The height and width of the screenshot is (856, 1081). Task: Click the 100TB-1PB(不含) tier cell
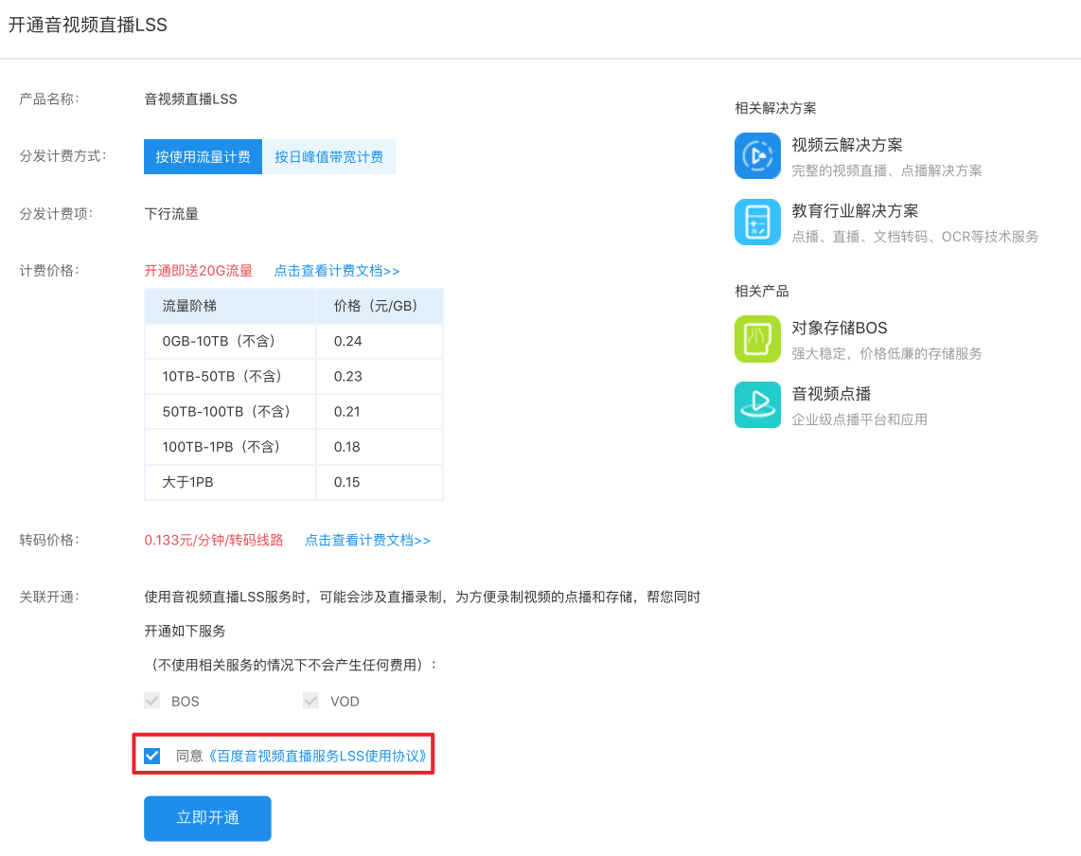(x=230, y=447)
